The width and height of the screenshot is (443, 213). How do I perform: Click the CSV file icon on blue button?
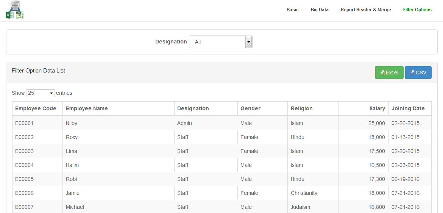412,73
